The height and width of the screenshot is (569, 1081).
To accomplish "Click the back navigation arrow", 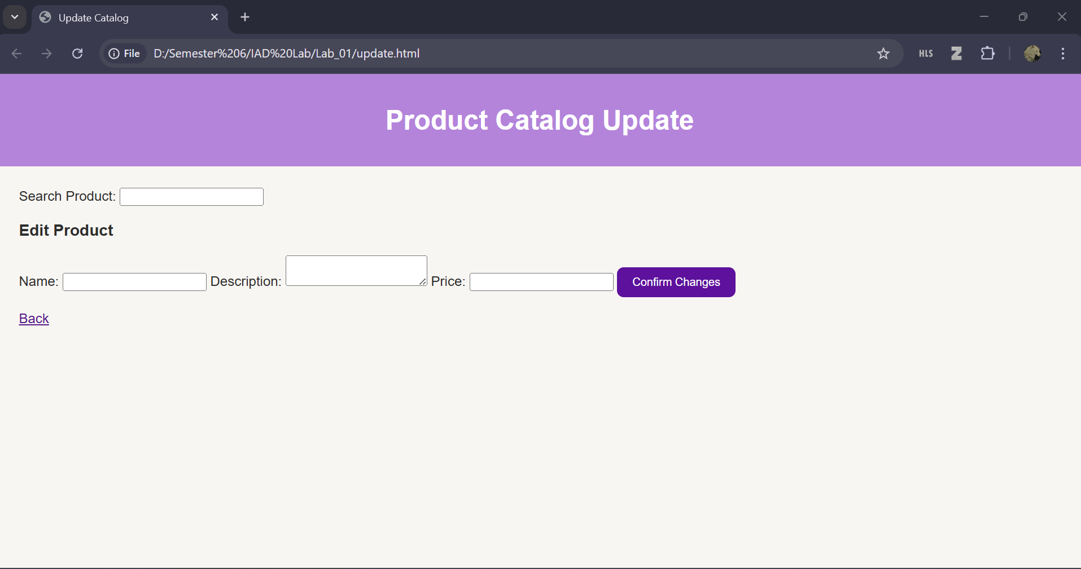I will pos(16,54).
